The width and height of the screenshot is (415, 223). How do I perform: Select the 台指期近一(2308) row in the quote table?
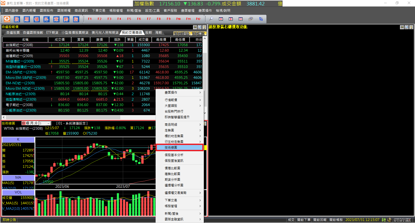coord(102,45)
